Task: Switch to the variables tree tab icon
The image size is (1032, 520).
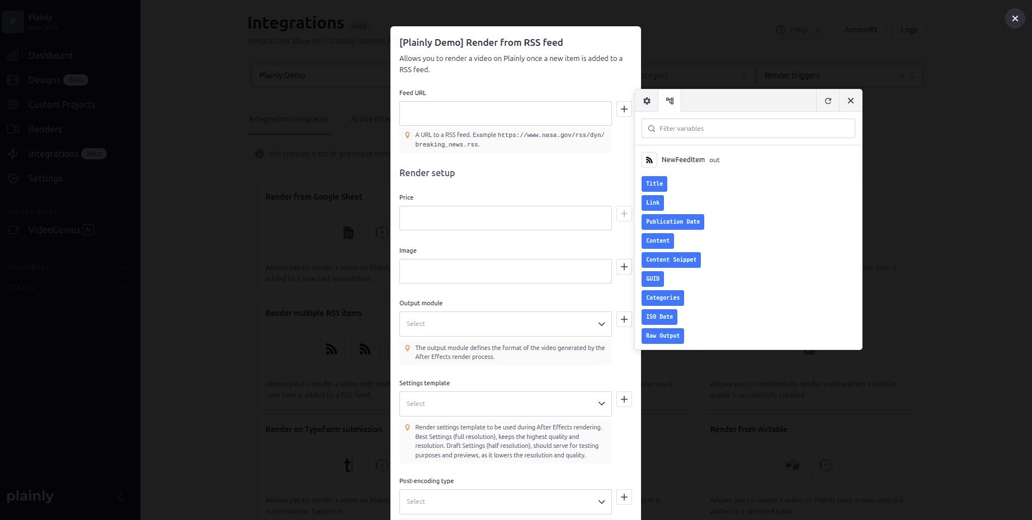Action: click(670, 101)
